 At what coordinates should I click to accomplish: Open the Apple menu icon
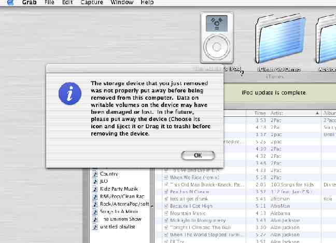pyautogui.click(x=10, y=3)
